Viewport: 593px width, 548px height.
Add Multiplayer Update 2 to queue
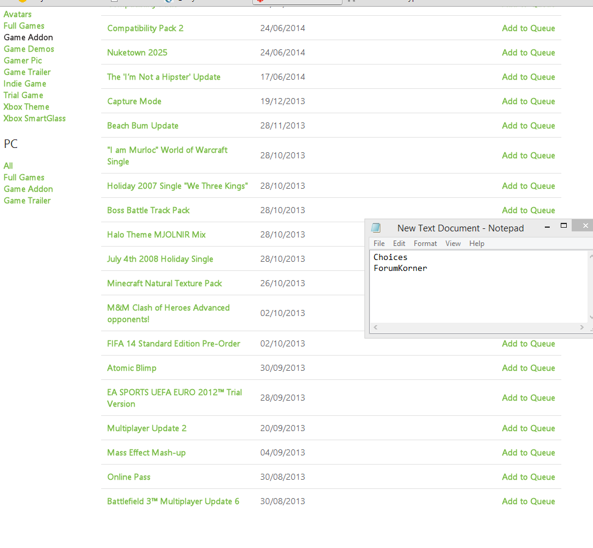pos(528,429)
